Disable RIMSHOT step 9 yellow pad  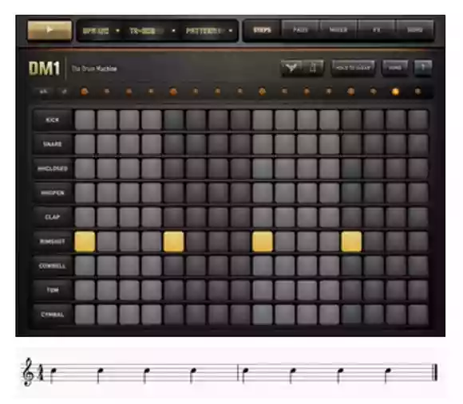coord(263,241)
